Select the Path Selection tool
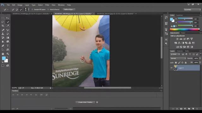The image size is (202, 113). [x=3, y=50]
